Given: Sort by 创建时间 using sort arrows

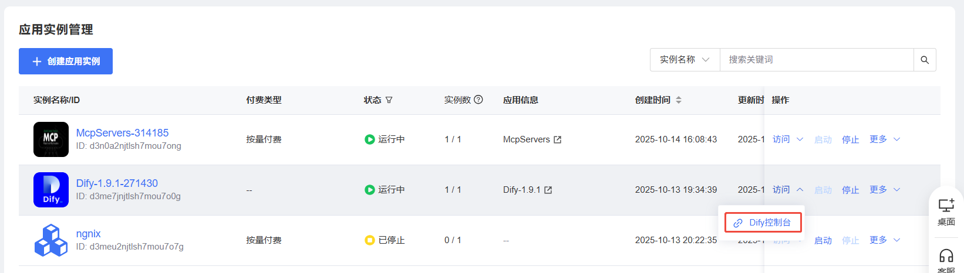Looking at the screenshot, I should point(679,100).
